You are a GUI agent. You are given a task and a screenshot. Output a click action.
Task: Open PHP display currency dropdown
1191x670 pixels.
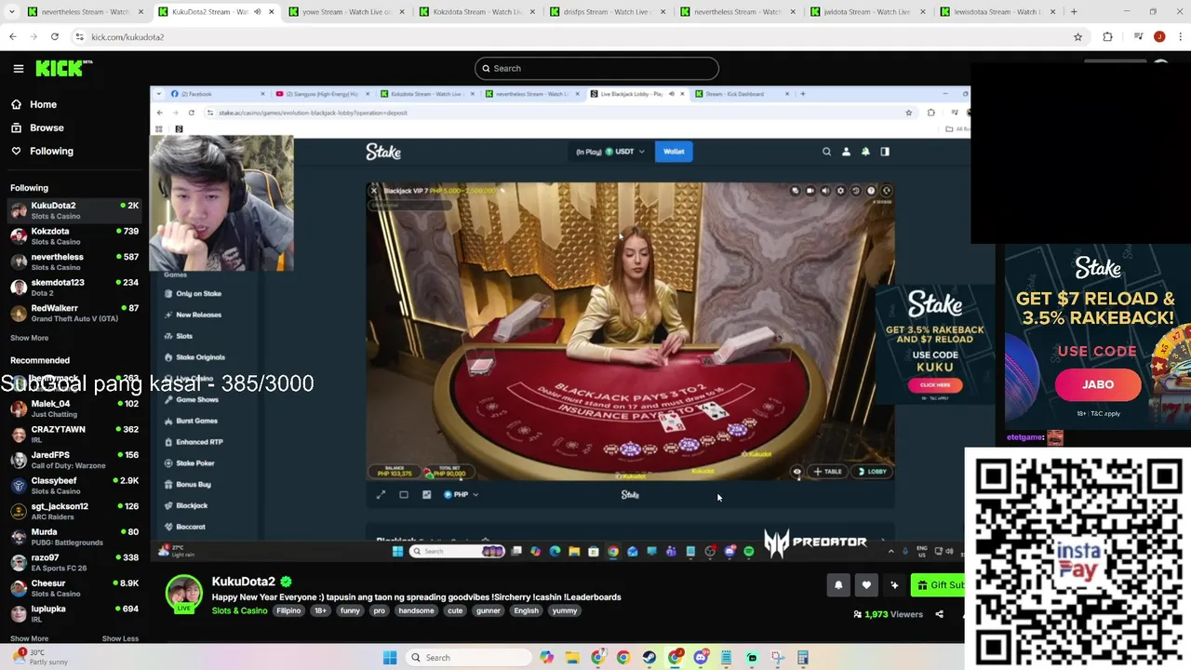(461, 495)
